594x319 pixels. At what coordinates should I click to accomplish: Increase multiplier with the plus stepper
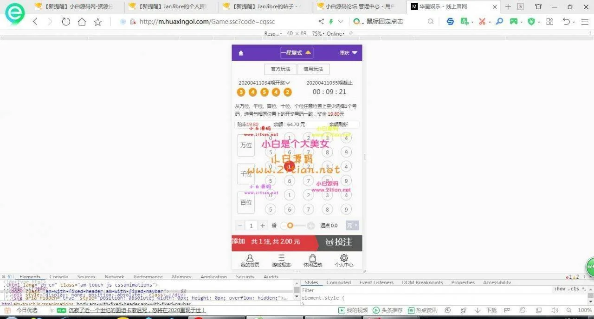[263, 225]
